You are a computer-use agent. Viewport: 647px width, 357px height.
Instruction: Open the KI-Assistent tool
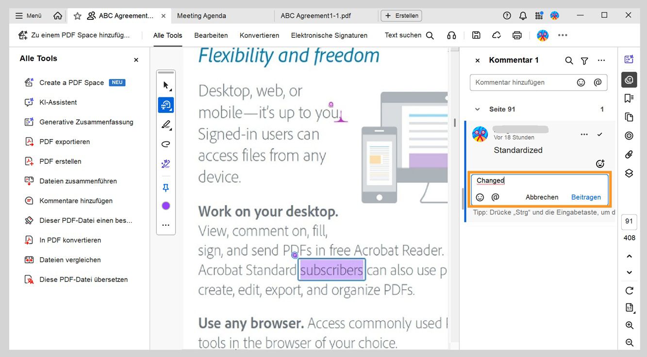(x=50, y=103)
